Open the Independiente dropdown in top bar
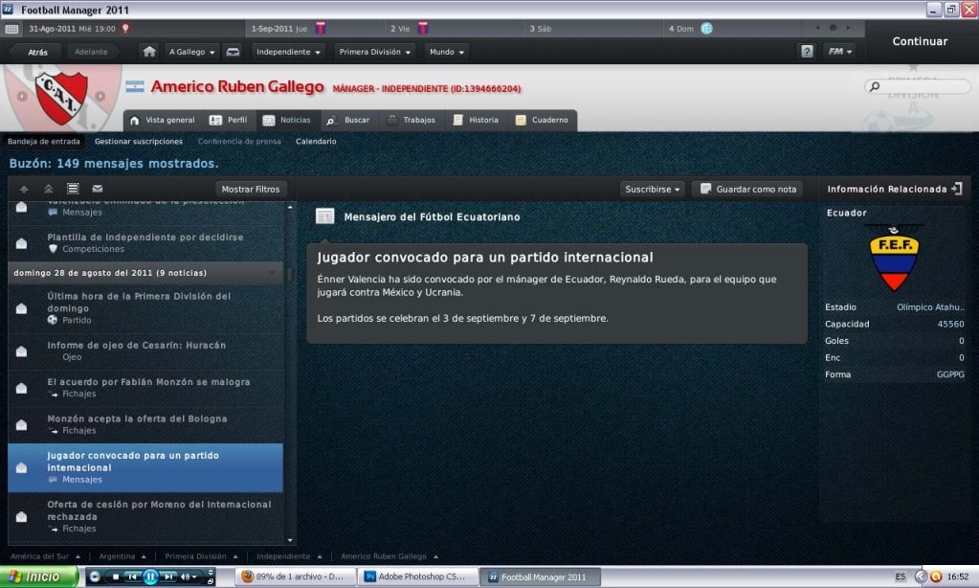This screenshot has width=979, height=588. [288, 52]
